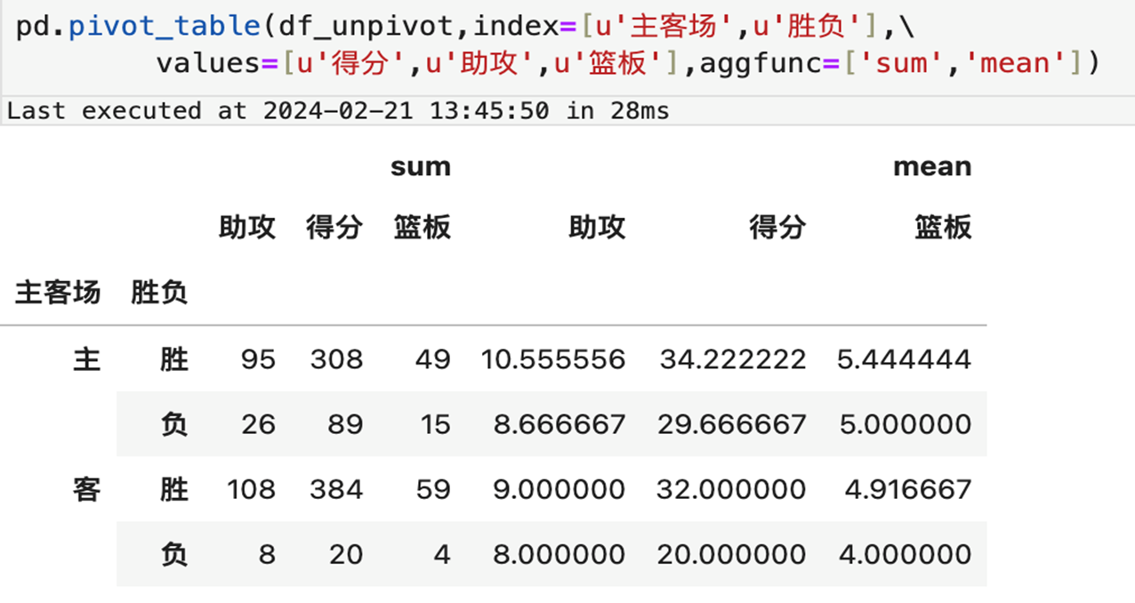Click the integer 8 in the sum 助攻 column
Image resolution: width=1135 pixels, height=603 pixels.
point(267,554)
